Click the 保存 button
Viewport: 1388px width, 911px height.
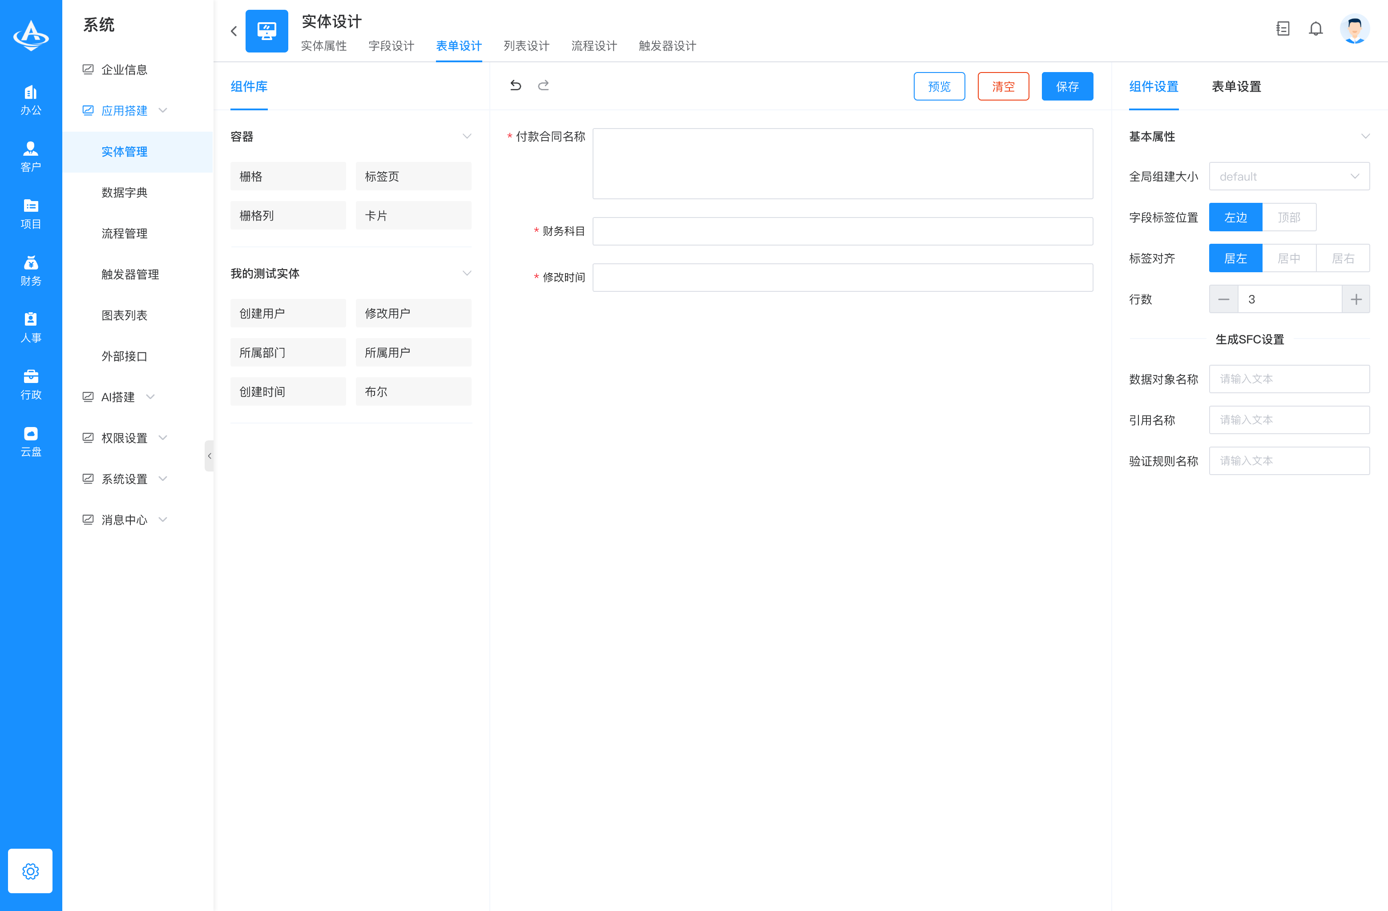pyautogui.click(x=1067, y=86)
